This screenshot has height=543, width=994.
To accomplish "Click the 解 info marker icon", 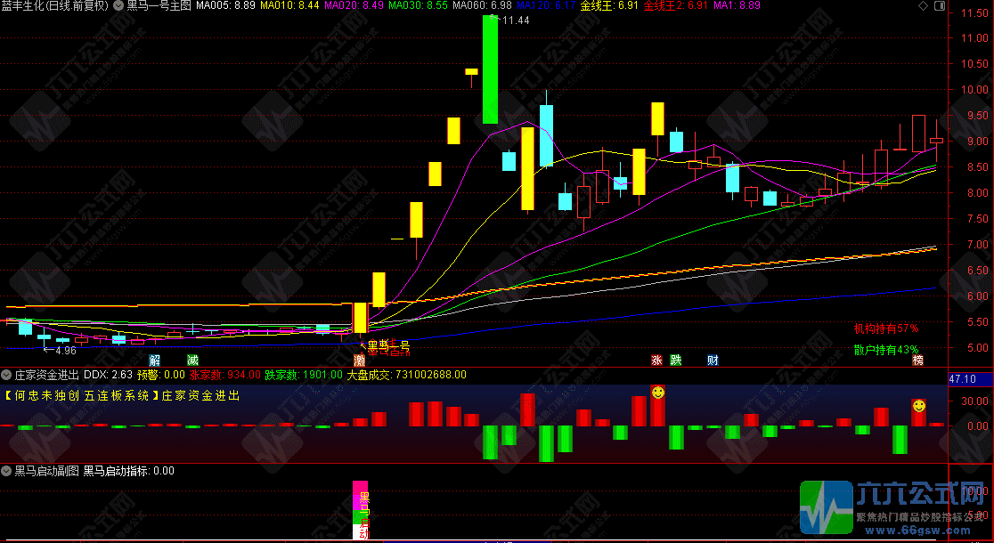I will point(155,361).
